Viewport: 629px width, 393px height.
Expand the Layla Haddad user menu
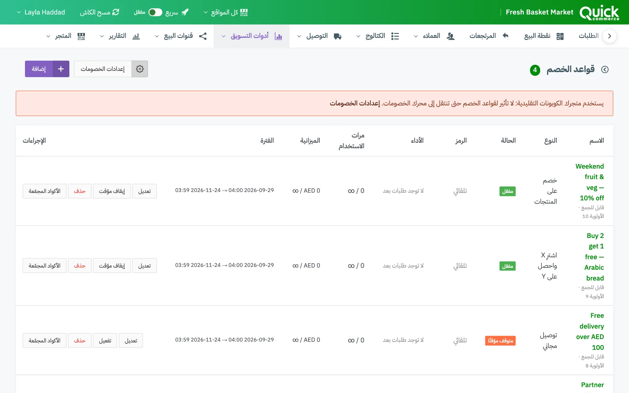tap(41, 12)
